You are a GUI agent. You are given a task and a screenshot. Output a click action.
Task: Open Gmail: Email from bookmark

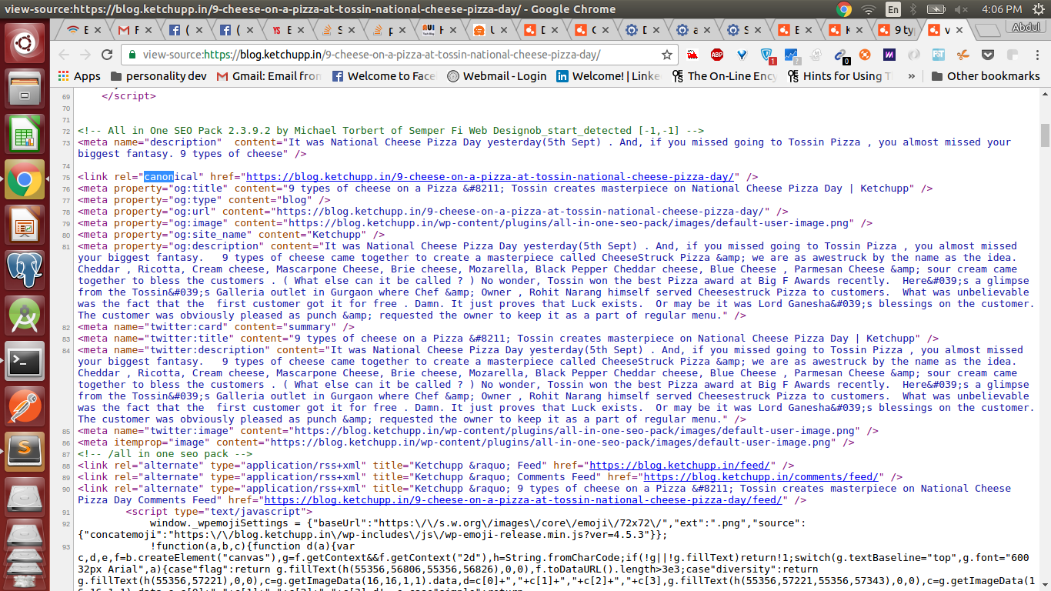coord(269,76)
